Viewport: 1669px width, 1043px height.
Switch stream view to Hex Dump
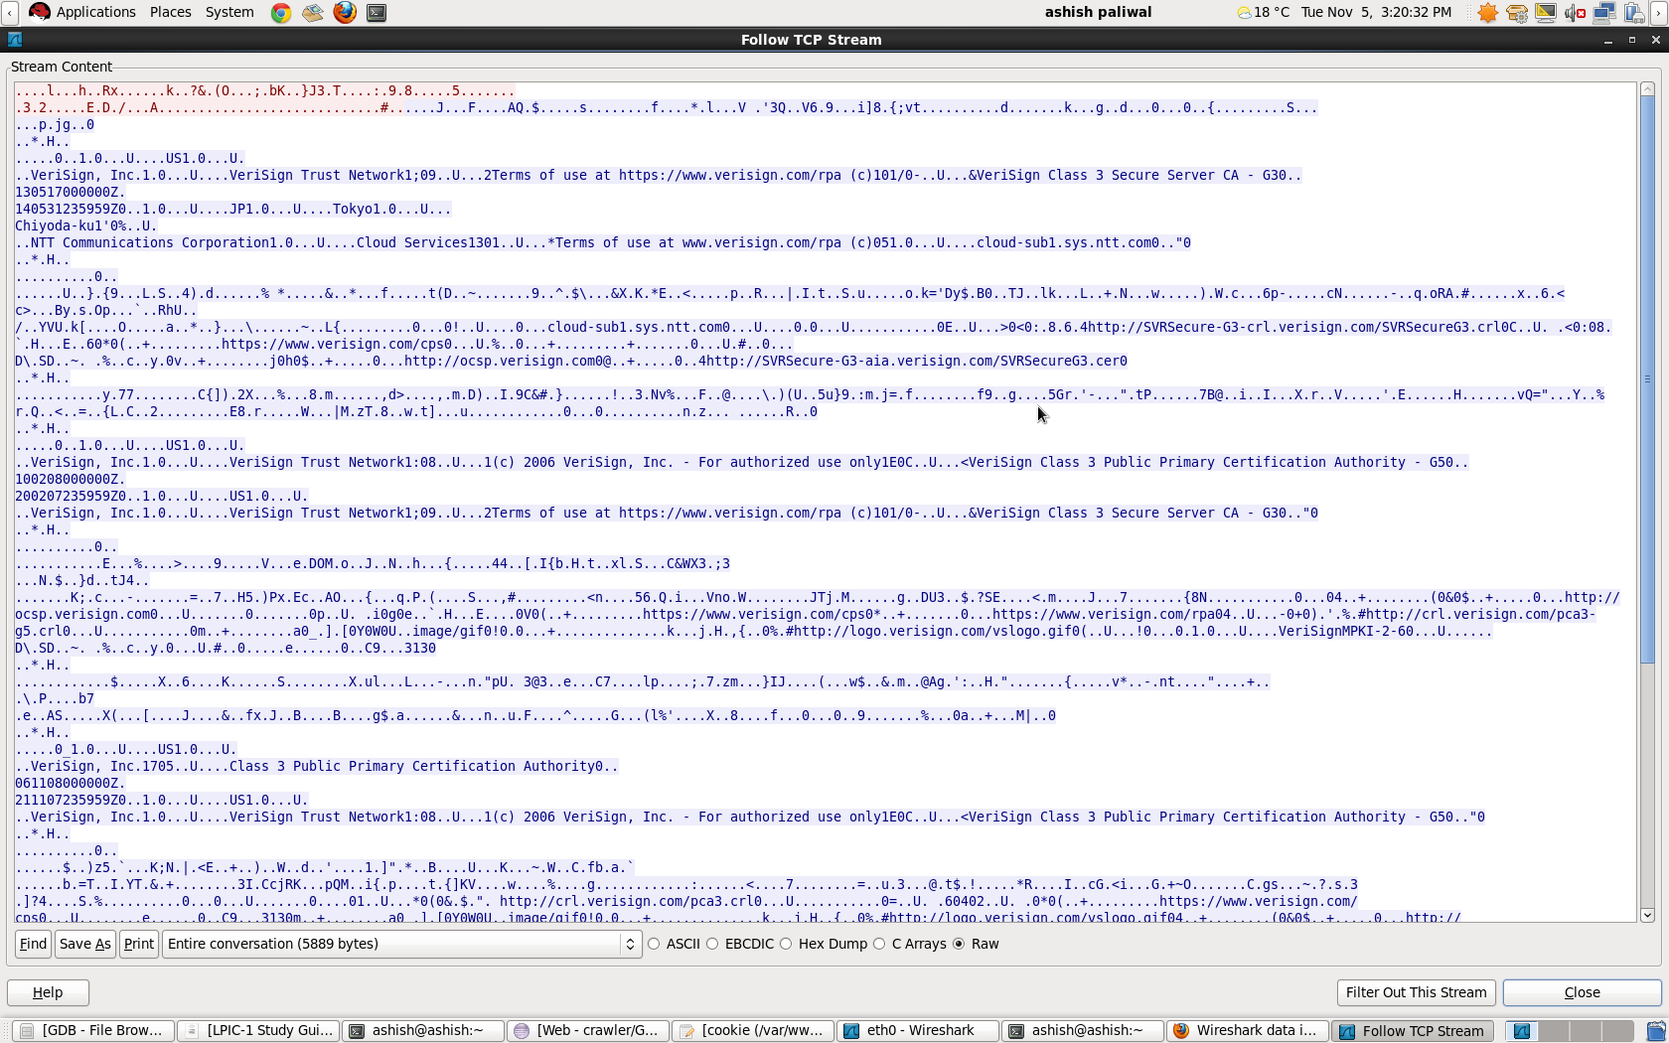click(824, 944)
